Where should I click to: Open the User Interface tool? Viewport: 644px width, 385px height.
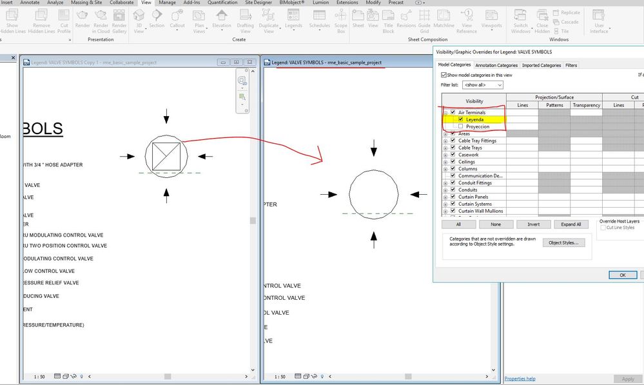[598, 15]
